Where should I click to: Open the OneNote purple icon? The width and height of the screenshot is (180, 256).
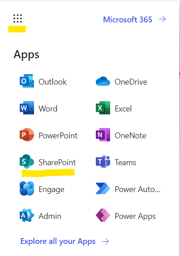103,135
